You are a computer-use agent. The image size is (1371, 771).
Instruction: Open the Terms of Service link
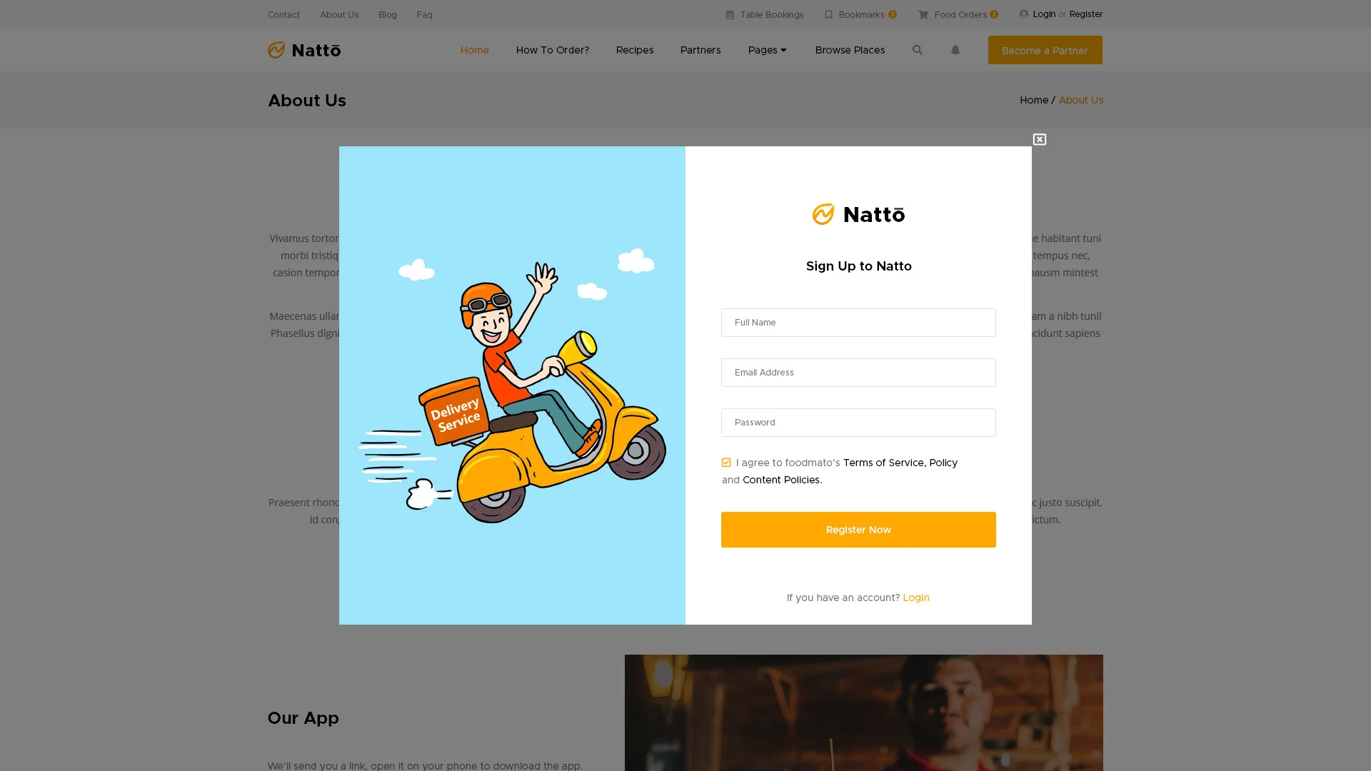point(883,463)
